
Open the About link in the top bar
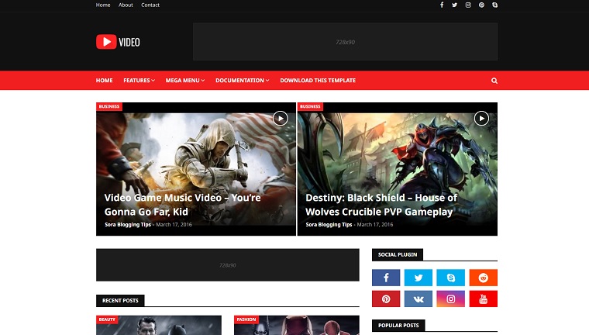pos(126,5)
